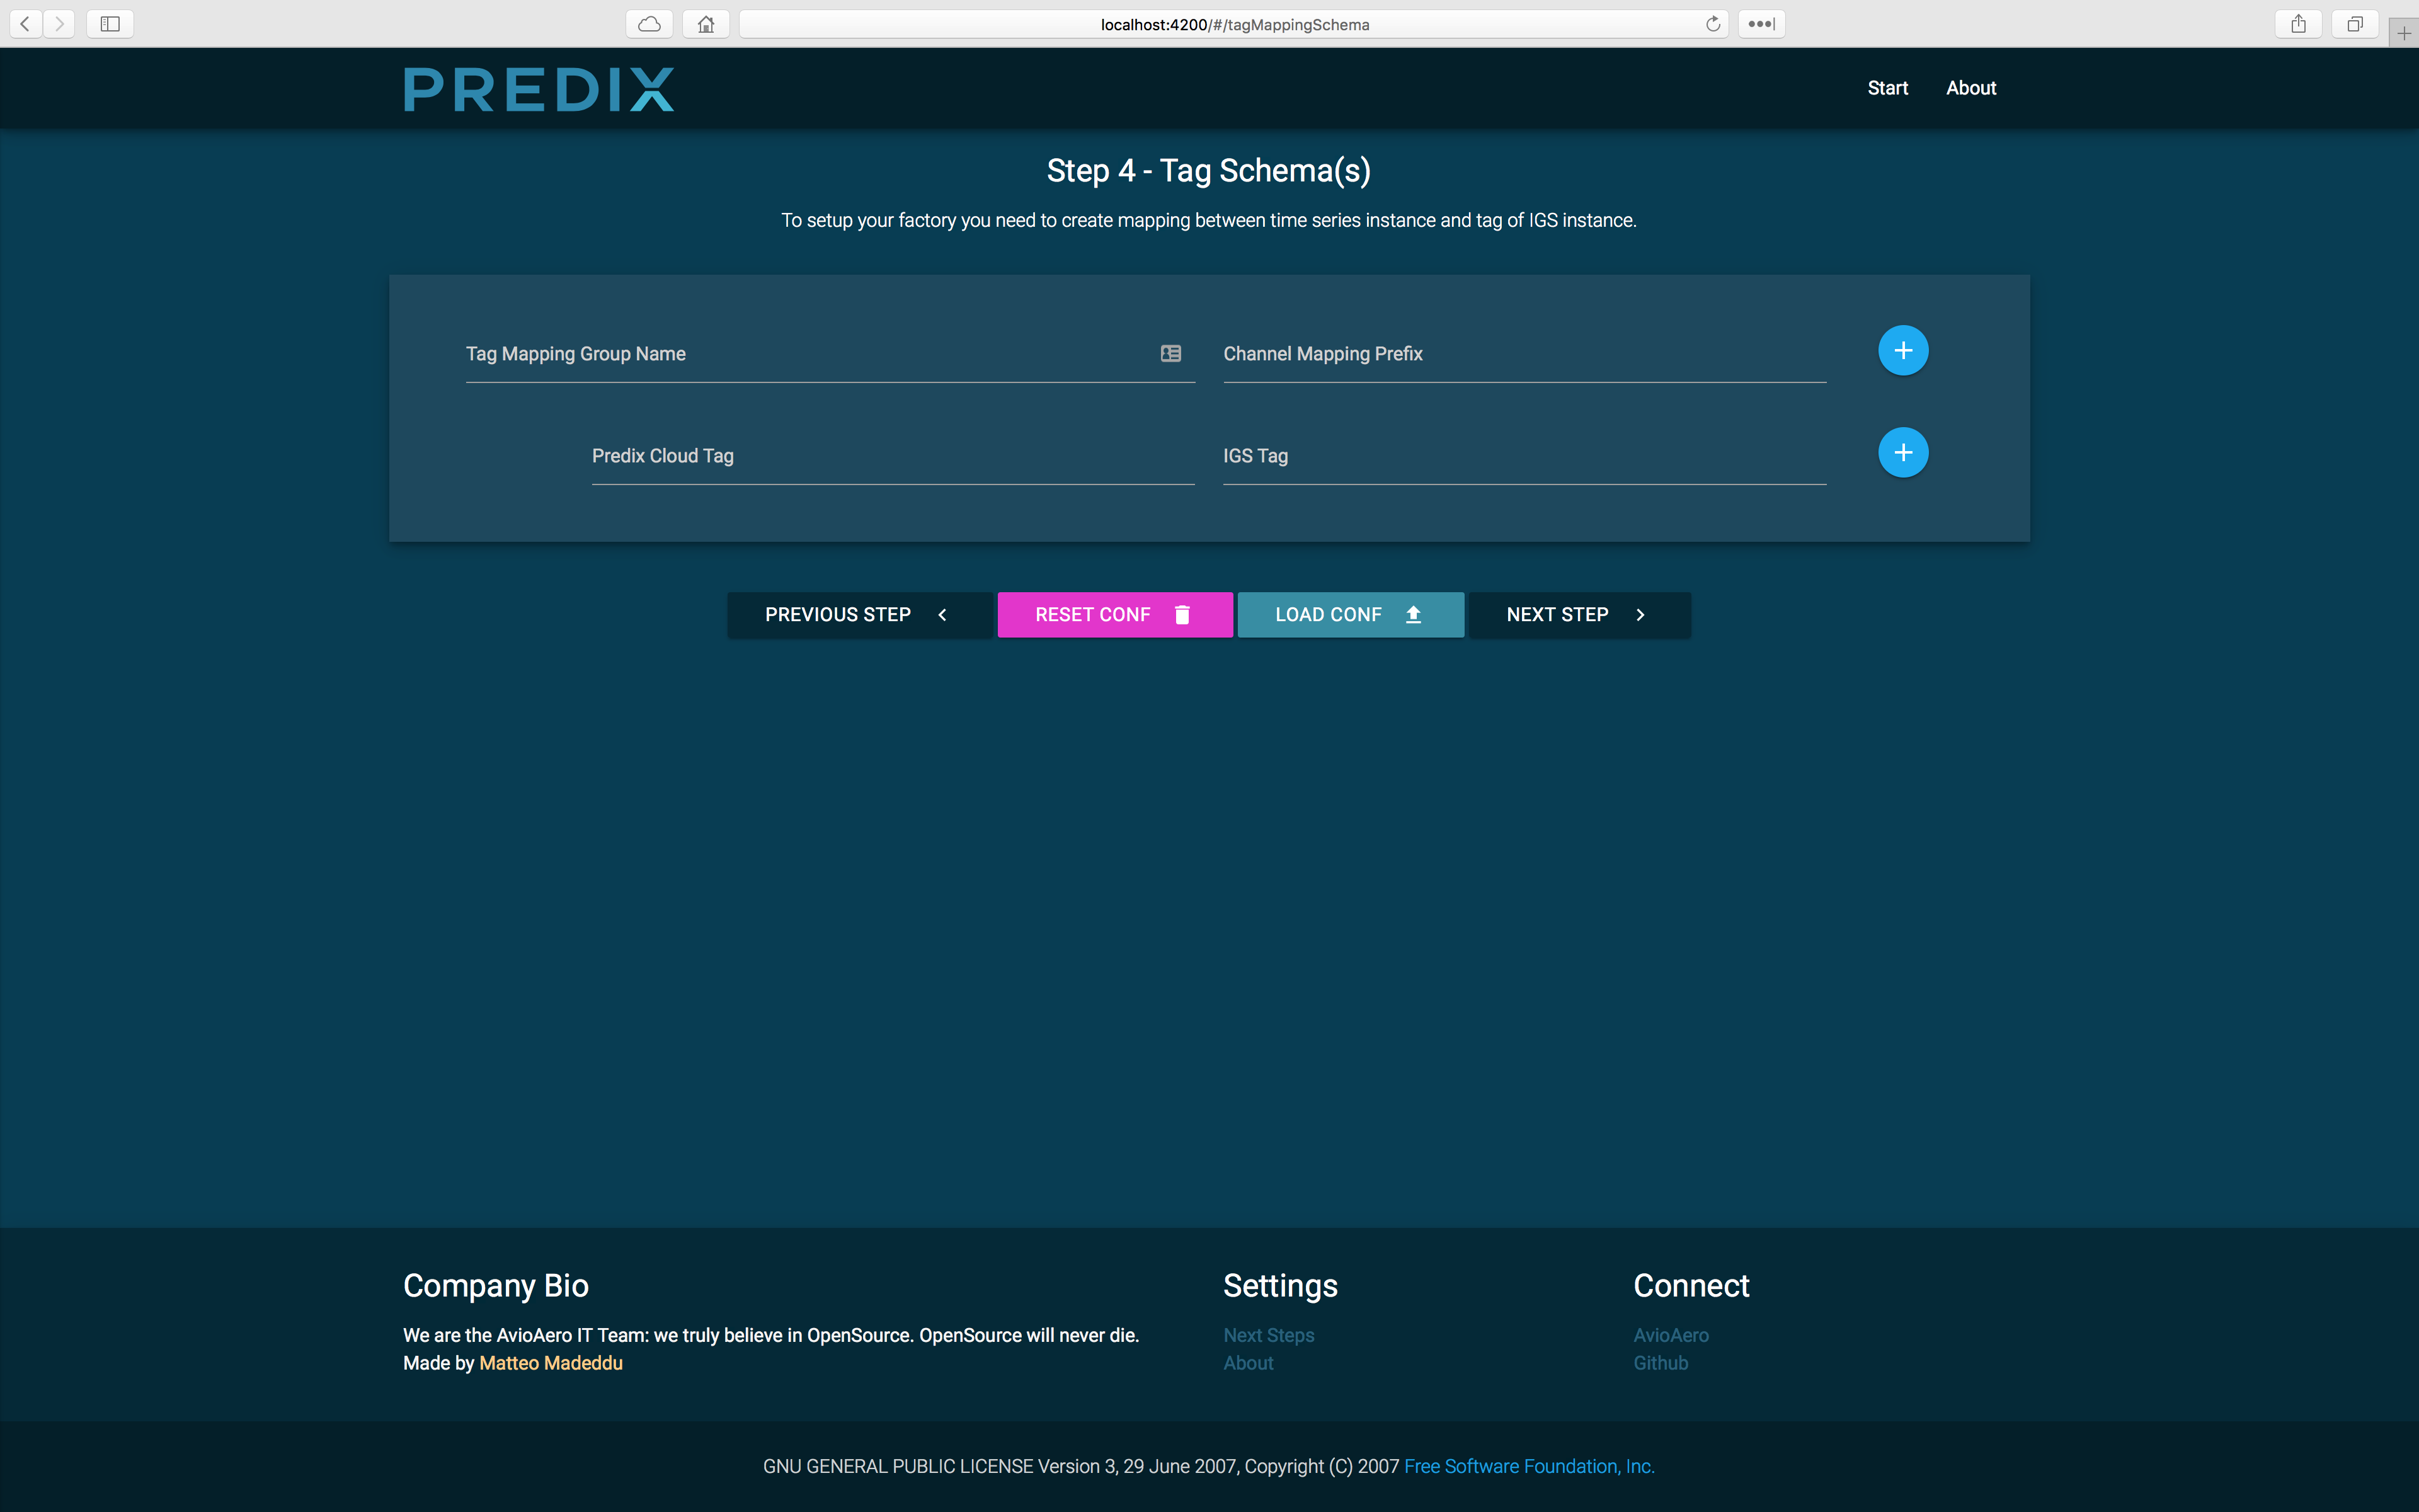This screenshot has width=2419, height=1512.
Task: Open the Start menu item
Action: (x=1887, y=88)
